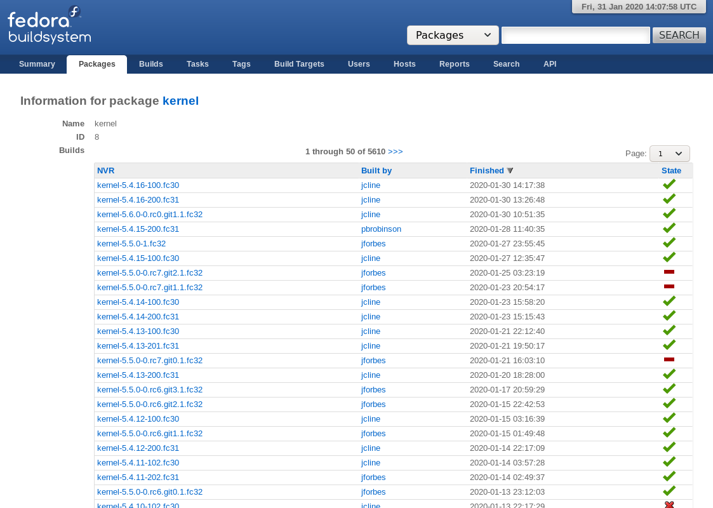This screenshot has width=713, height=508.
Task: Open build kernel-5.5.0-1.fc32
Action: click(x=131, y=243)
